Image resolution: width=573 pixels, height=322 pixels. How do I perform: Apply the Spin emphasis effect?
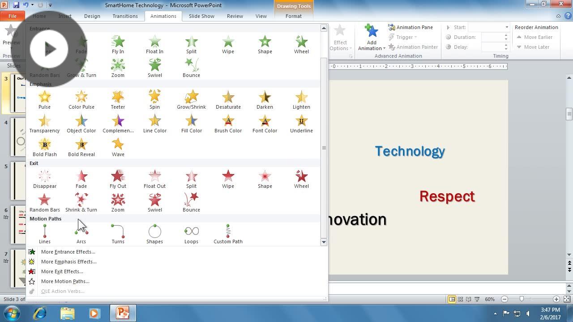click(x=154, y=99)
